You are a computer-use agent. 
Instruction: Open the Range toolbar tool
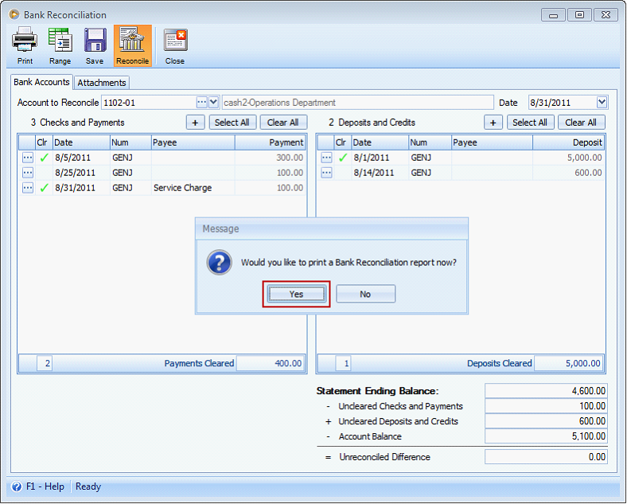60,45
